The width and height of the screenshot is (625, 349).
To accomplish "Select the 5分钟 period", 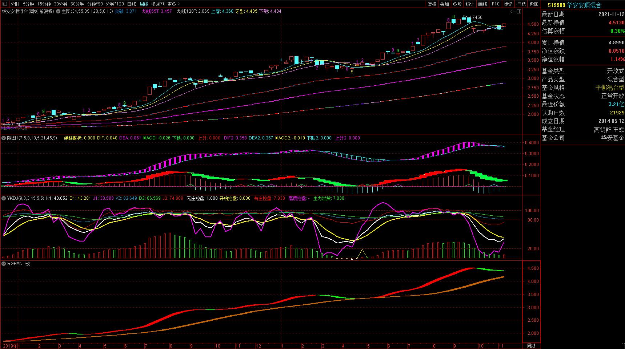I will tap(28, 4).
